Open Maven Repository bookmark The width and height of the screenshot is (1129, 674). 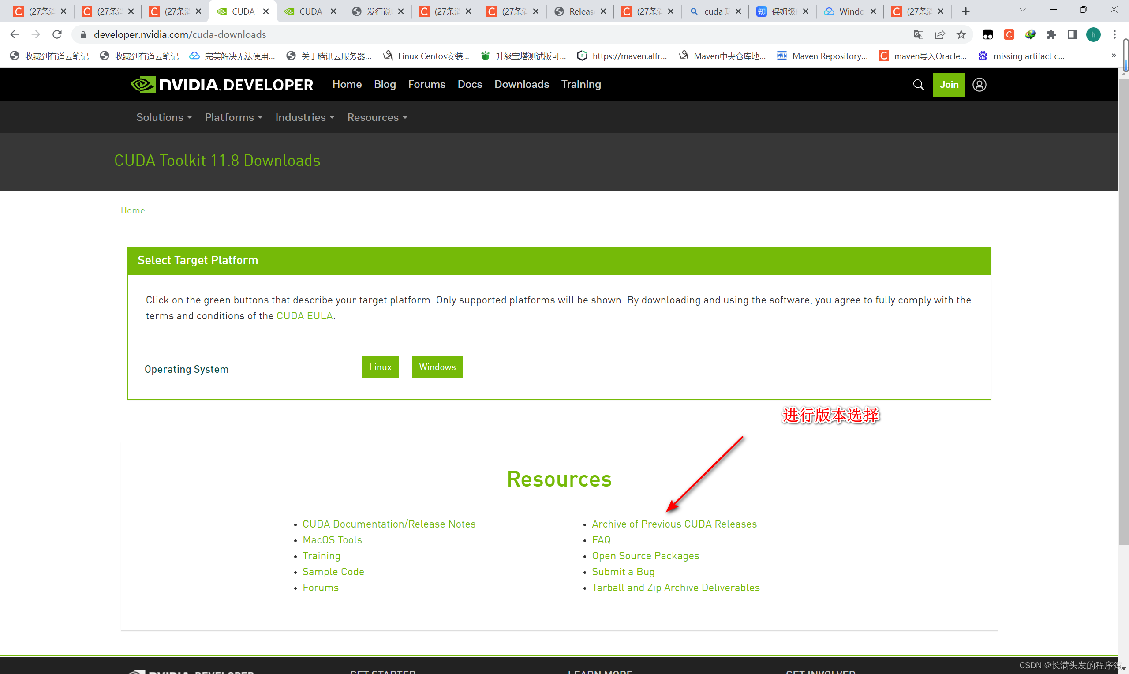tap(822, 56)
